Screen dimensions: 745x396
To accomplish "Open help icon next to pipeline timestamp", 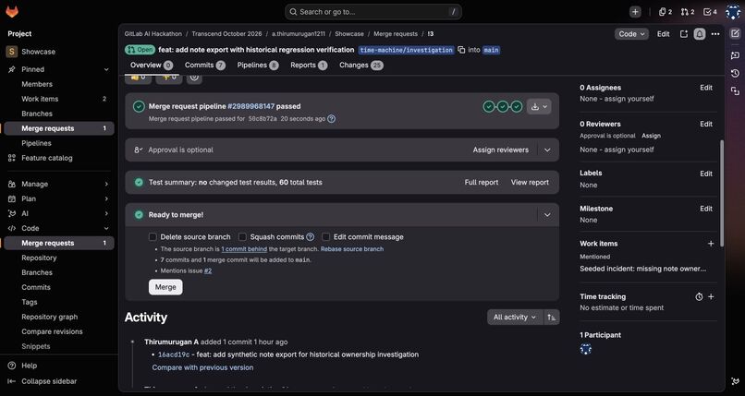I will [x=332, y=118].
